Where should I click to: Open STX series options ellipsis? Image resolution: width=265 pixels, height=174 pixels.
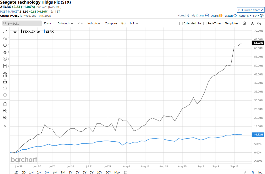(x=19, y=31)
